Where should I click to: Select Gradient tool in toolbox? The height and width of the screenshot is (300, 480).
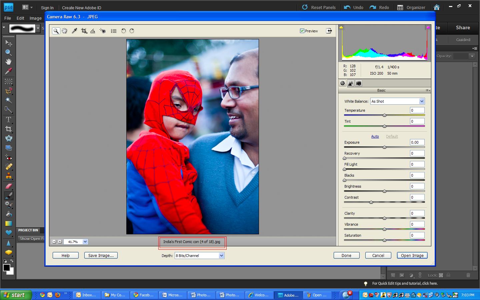pos(9,224)
